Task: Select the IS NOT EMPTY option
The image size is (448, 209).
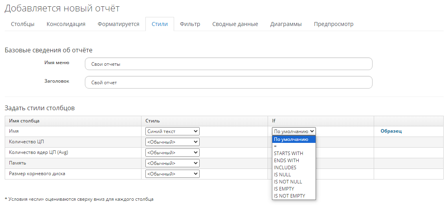Action: [x=289, y=196]
